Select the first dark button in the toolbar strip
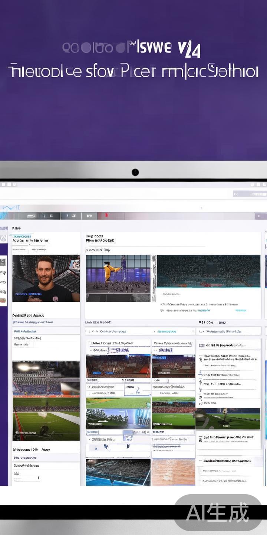This screenshot has width=267, height=535. coord(31,216)
